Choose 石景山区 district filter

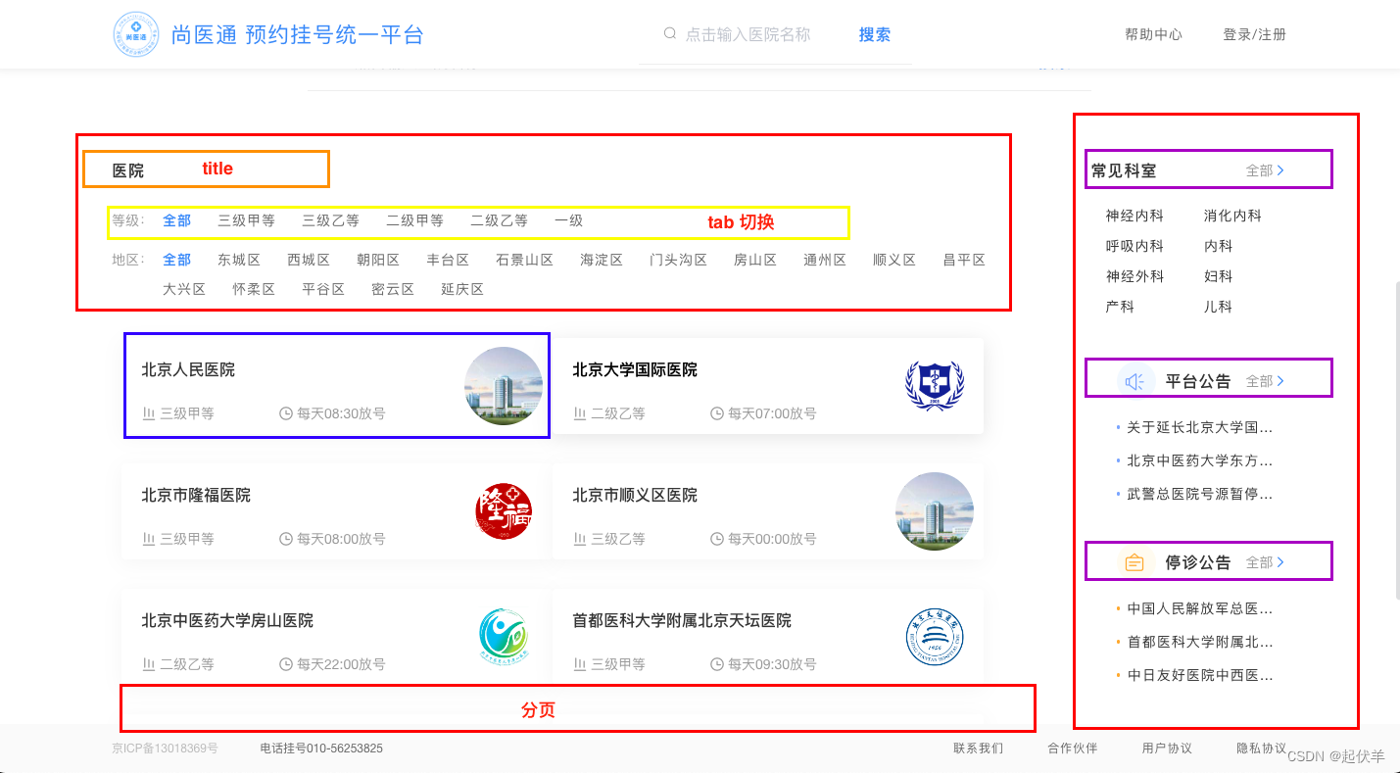[x=524, y=260]
